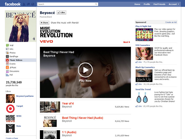The image size is (185, 139).
Task: Click the Discussions icon in sidebar
Action: 7,71
